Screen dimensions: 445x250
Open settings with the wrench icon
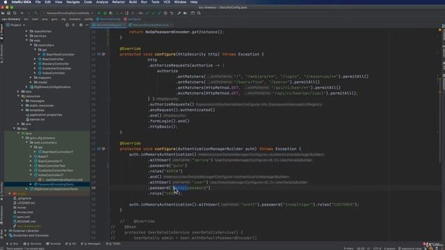click(179, 13)
